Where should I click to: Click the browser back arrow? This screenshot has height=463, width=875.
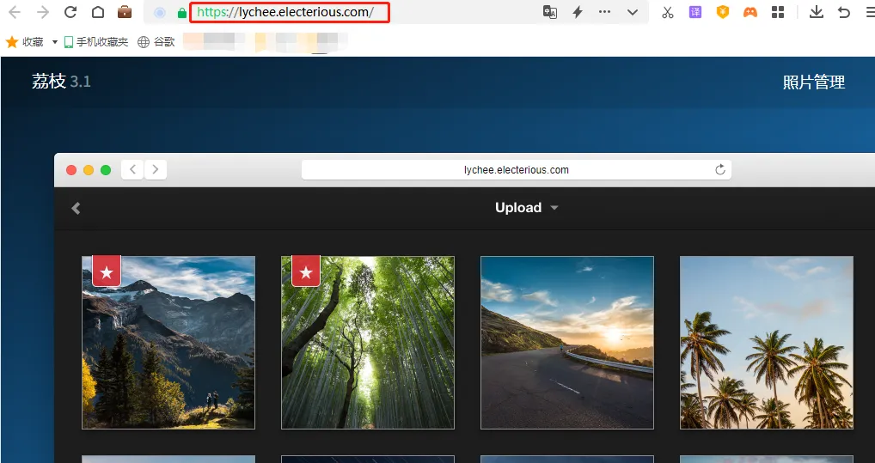point(14,12)
